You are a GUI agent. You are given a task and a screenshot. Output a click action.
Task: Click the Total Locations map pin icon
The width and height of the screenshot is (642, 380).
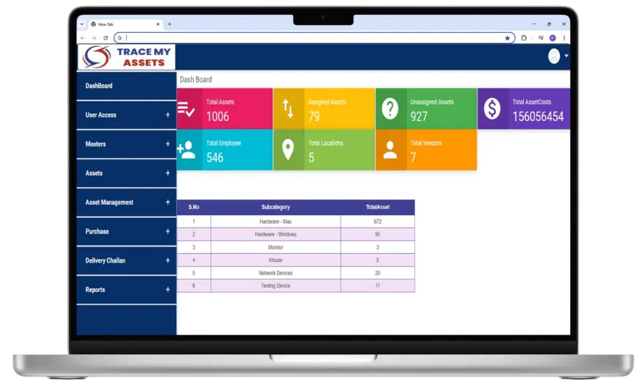288,150
